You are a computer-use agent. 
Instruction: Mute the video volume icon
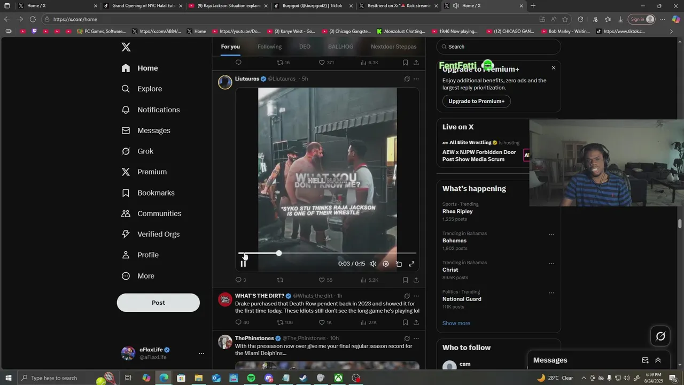tap(373, 264)
